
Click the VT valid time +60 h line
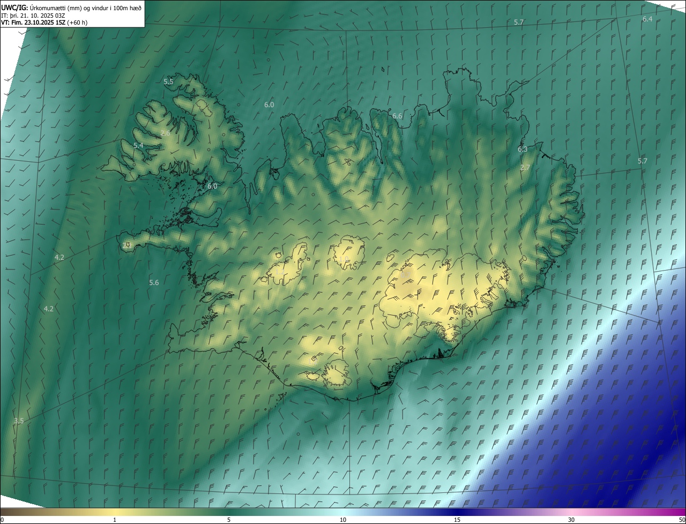point(44,23)
